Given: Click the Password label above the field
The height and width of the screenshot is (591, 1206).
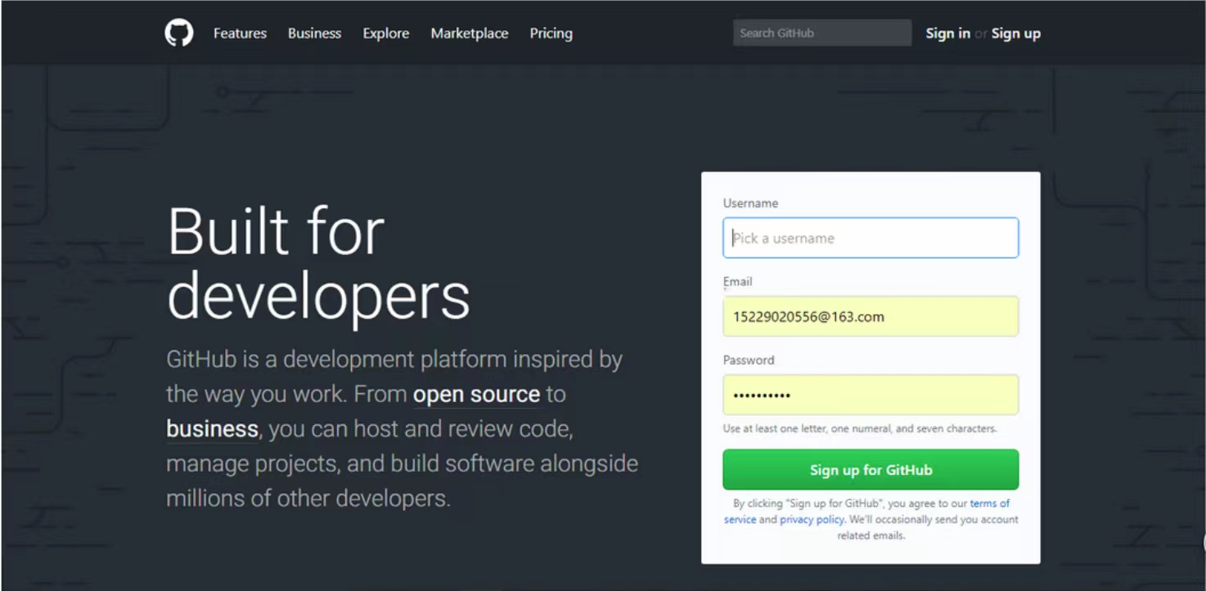Looking at the screenshot, I should pyautogui.click(x=749, y=360).
